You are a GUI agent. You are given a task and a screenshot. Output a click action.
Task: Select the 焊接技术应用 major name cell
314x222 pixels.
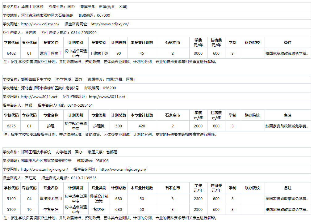(51, 199)
